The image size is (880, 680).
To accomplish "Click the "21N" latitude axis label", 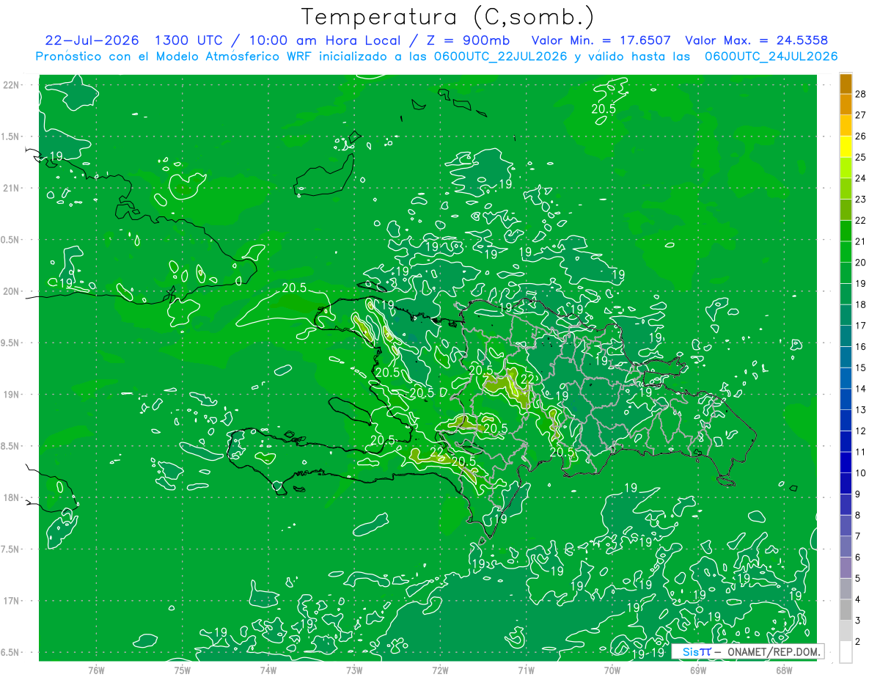I will 10,188.
